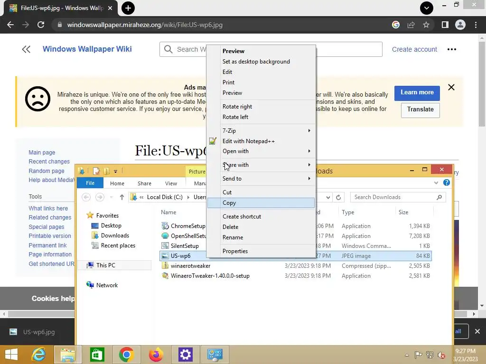
Task: Click the Learn more button
Action: (417, 93)
